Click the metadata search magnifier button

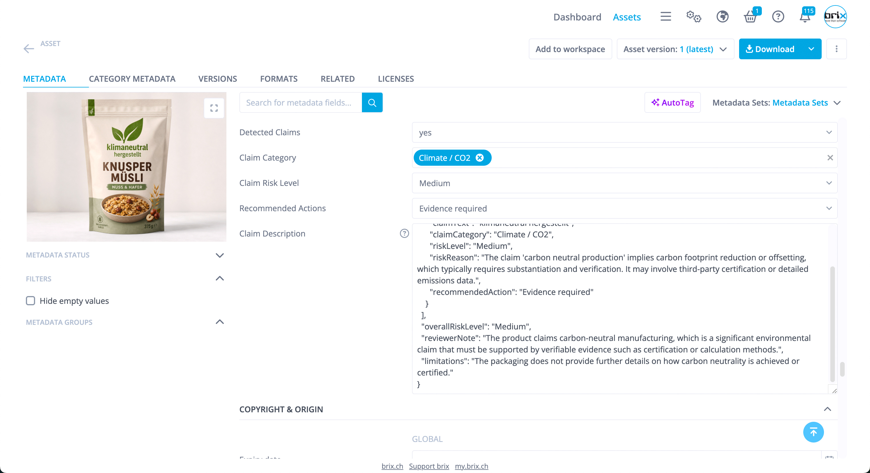point(372,102)
